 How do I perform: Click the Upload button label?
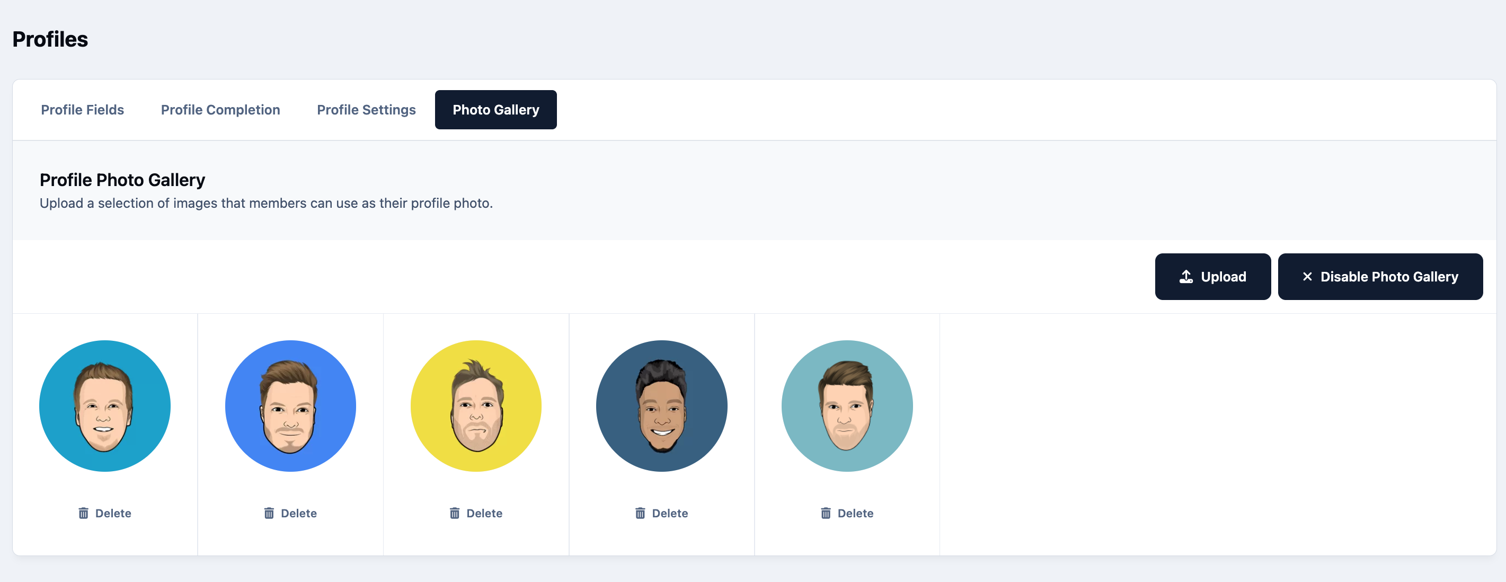point(1223,277)
